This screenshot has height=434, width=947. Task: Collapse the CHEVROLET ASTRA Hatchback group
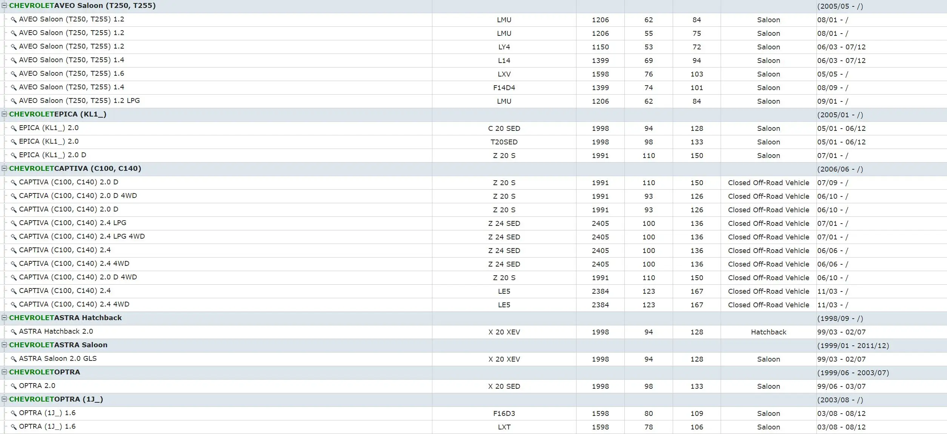(4, 318)
